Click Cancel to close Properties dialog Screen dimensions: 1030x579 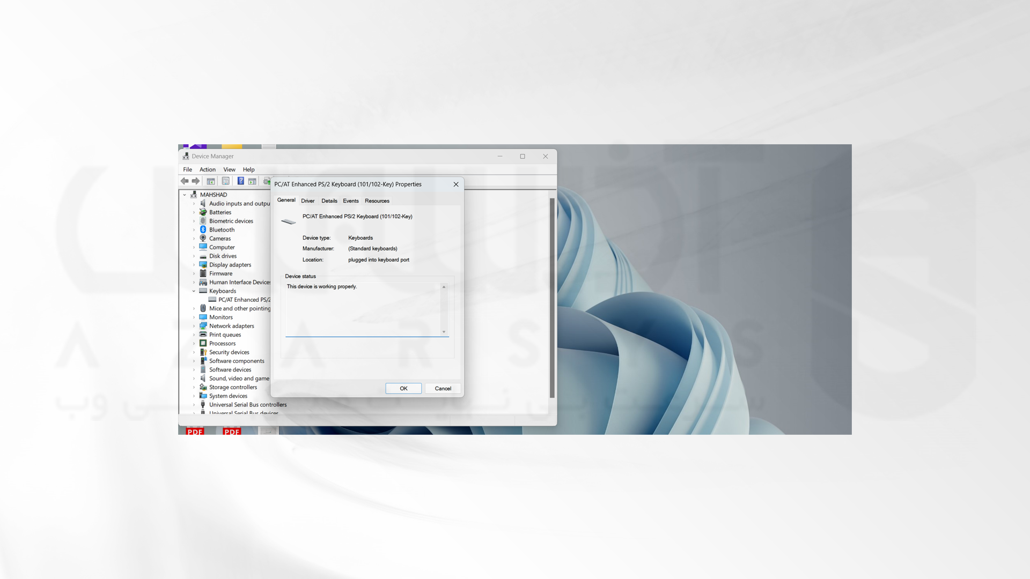tap(442, 388)
